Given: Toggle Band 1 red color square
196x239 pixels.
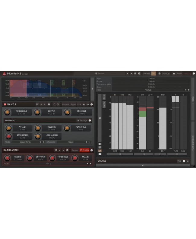Looking at the screenshot, I should coord(5,104).
